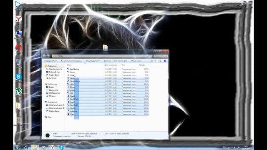Viewport: 267px width, 150px height.
Task: Open the Упорядочить dropdown menu
Action: pyautogui.click(x=50, y=61)
